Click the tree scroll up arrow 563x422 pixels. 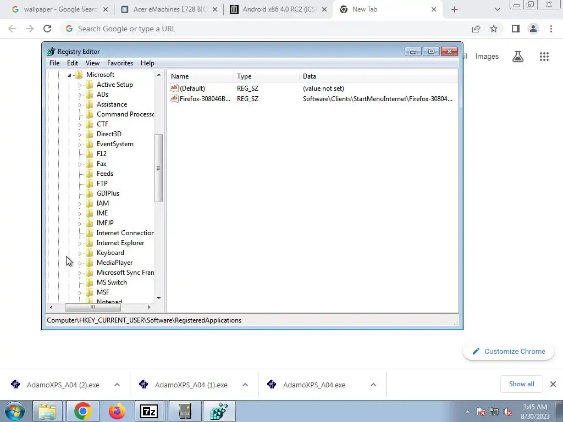(159, 75)
